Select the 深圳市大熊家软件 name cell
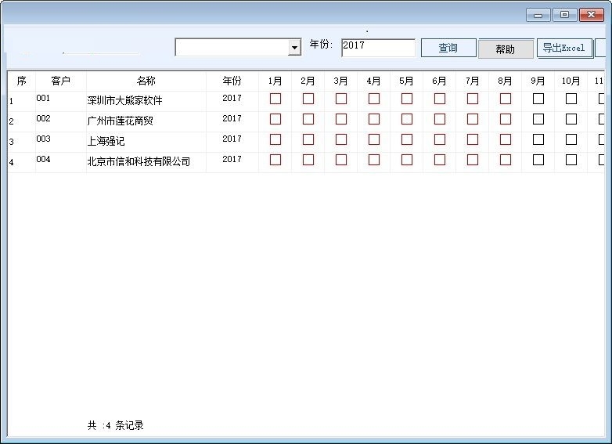612x444 pixels. tap(146, 101)
